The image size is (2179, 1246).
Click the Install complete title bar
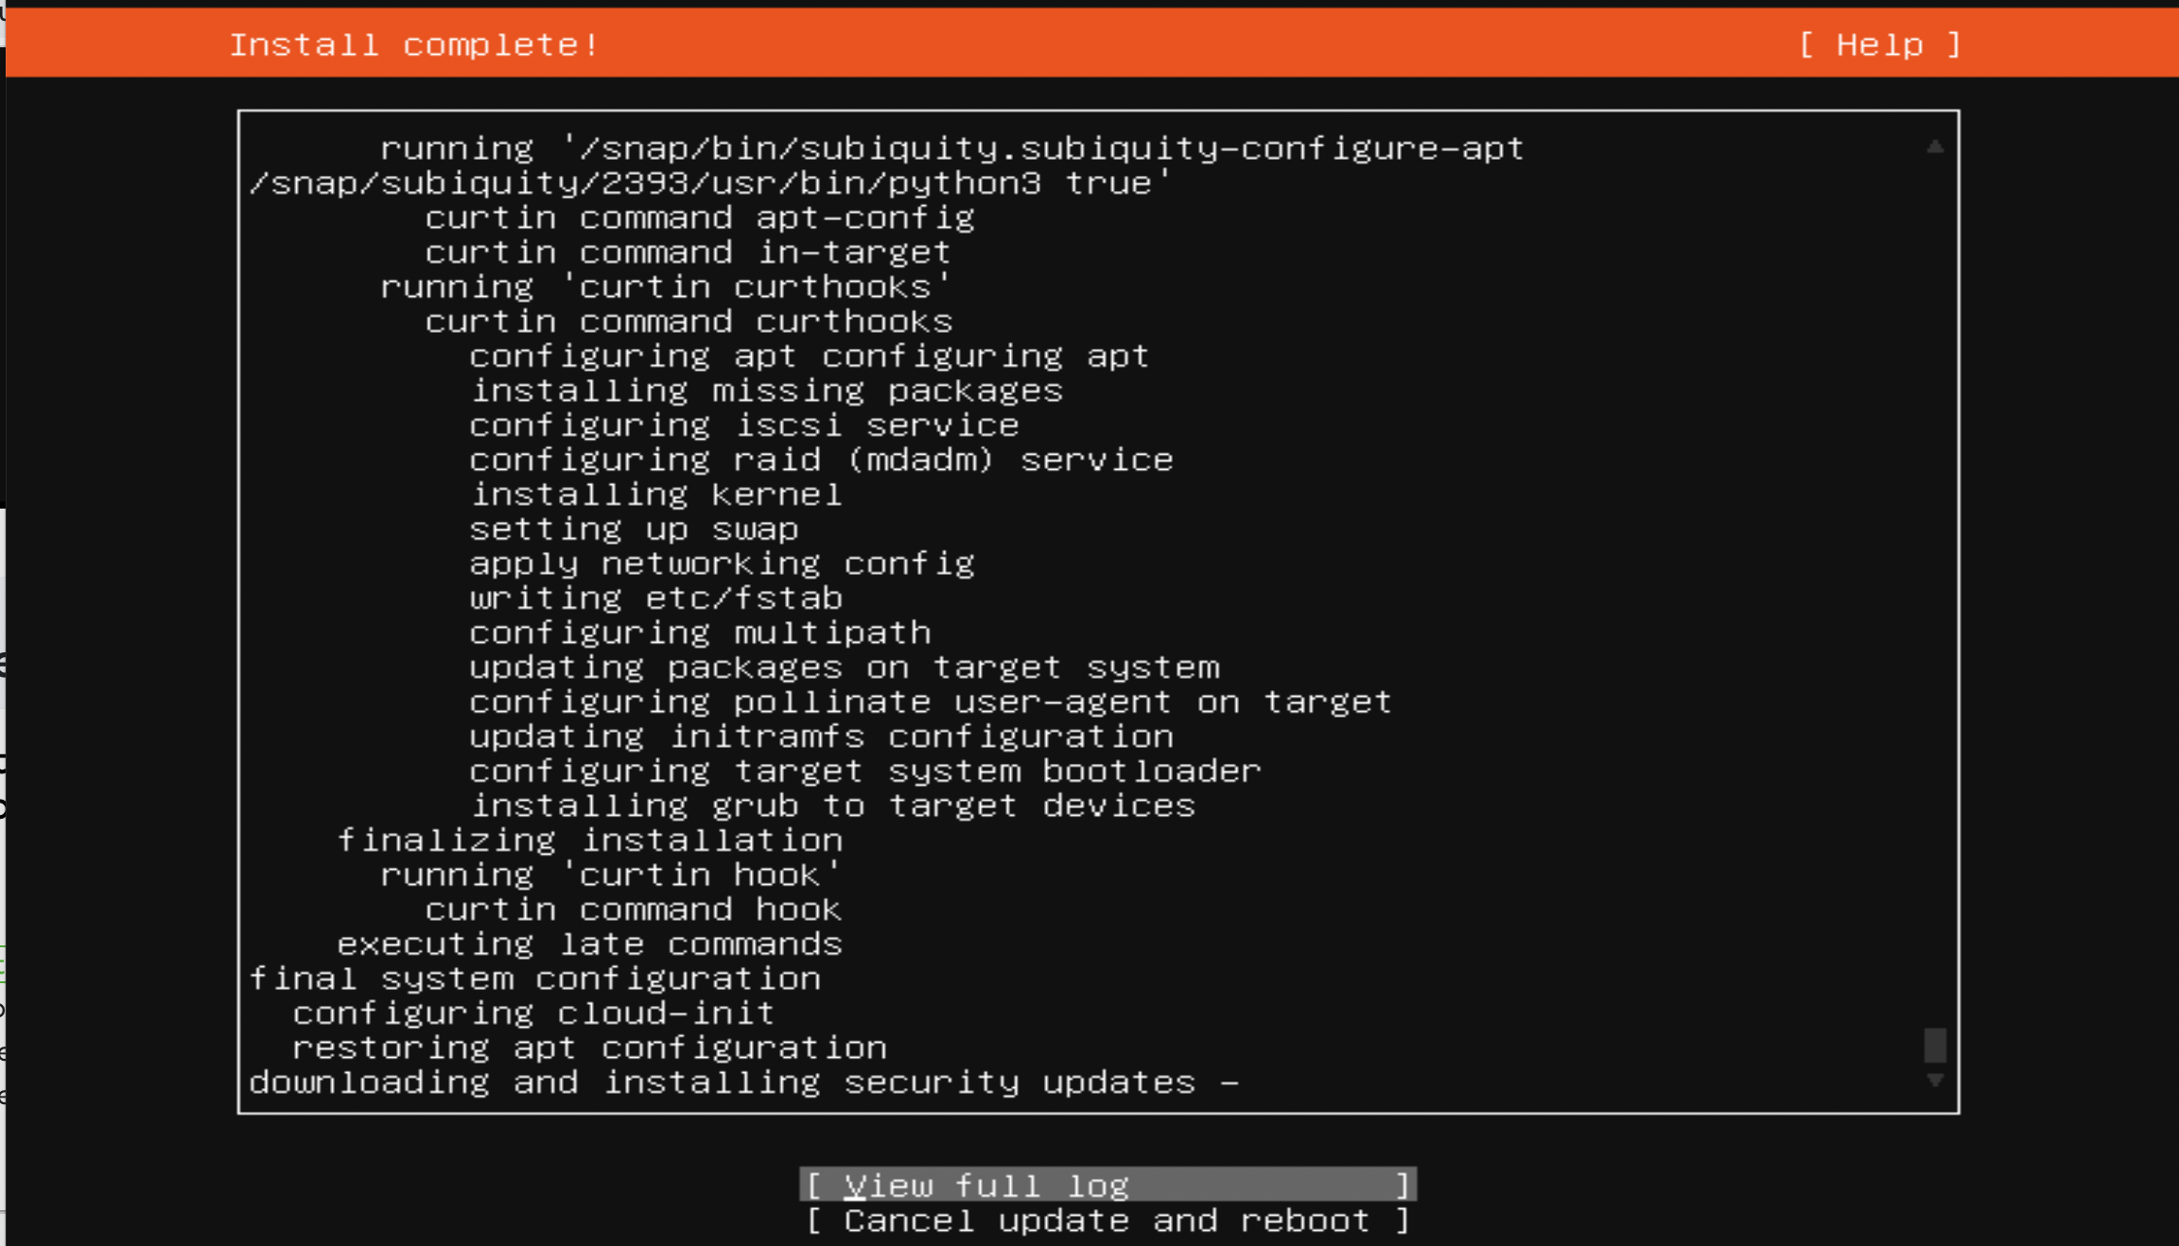click(x=414, y=43)
